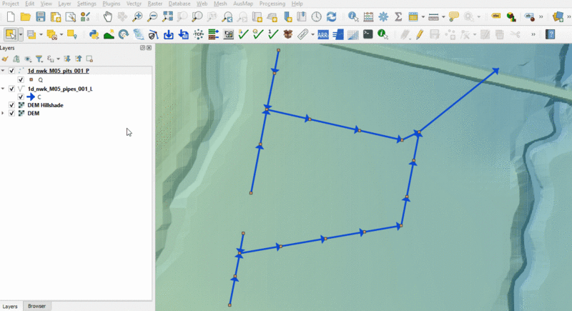This screenshot has width=572, height=311.
Task: Toggle visibility of 1d_nwk_M05_pipes_001_L layer
Action: [x=11, y=89]
